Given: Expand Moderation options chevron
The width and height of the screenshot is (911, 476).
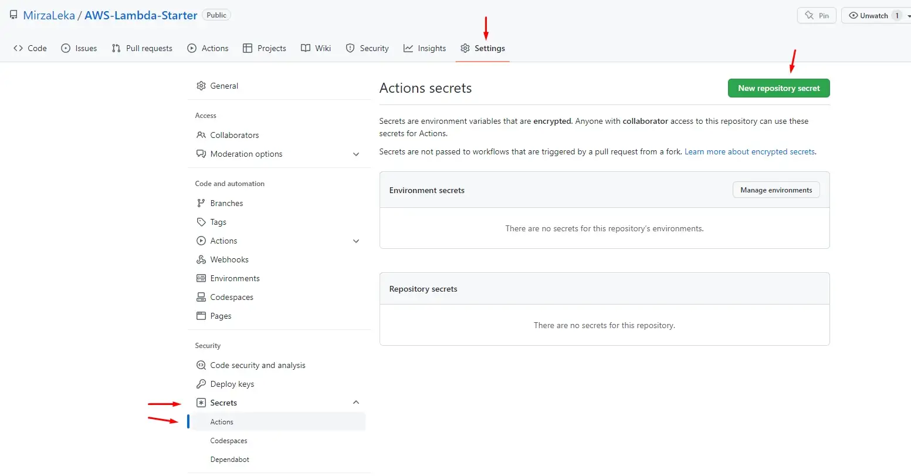Looking at the screenshot, I should coord(355,154).
